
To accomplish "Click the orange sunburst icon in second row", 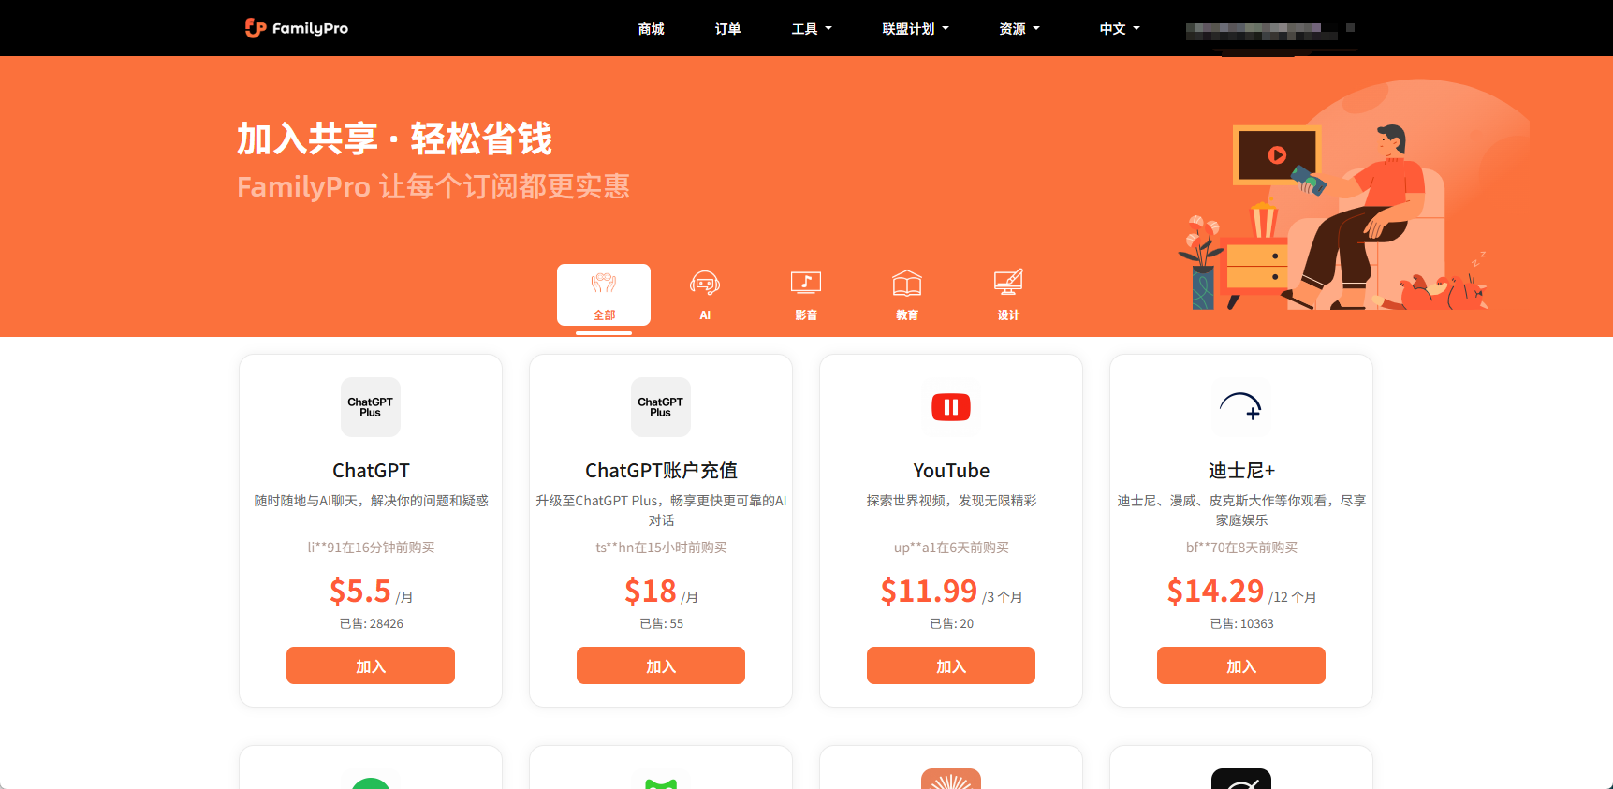I will 951,779.
